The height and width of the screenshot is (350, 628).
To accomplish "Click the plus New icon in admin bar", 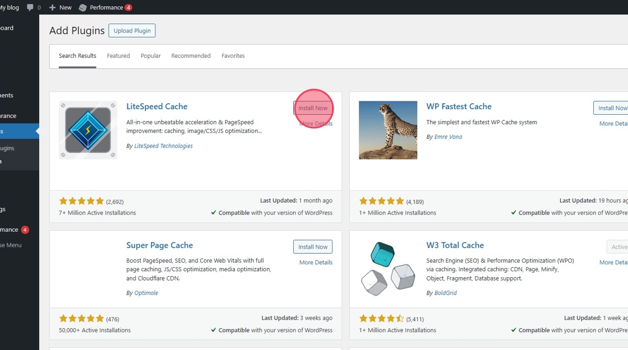I will (x=53, y=7).
